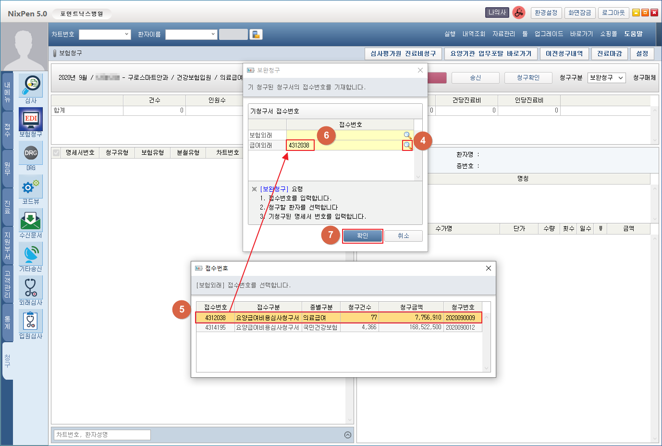
Task: Select the row with 접수번호 4314195
Action: 339,328
